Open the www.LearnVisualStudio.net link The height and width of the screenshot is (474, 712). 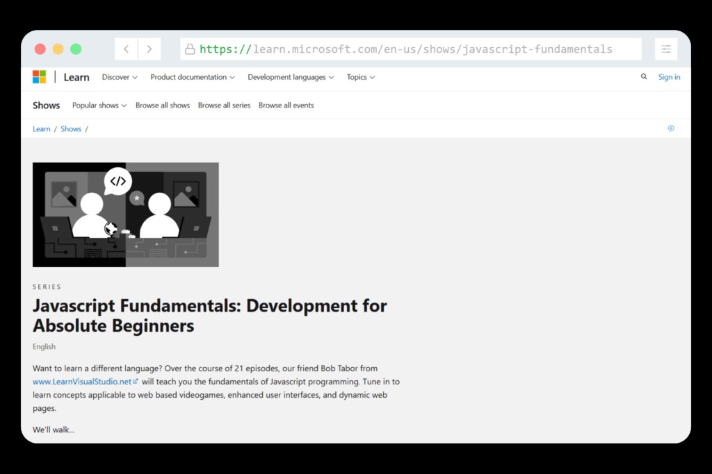click(85, 382)
